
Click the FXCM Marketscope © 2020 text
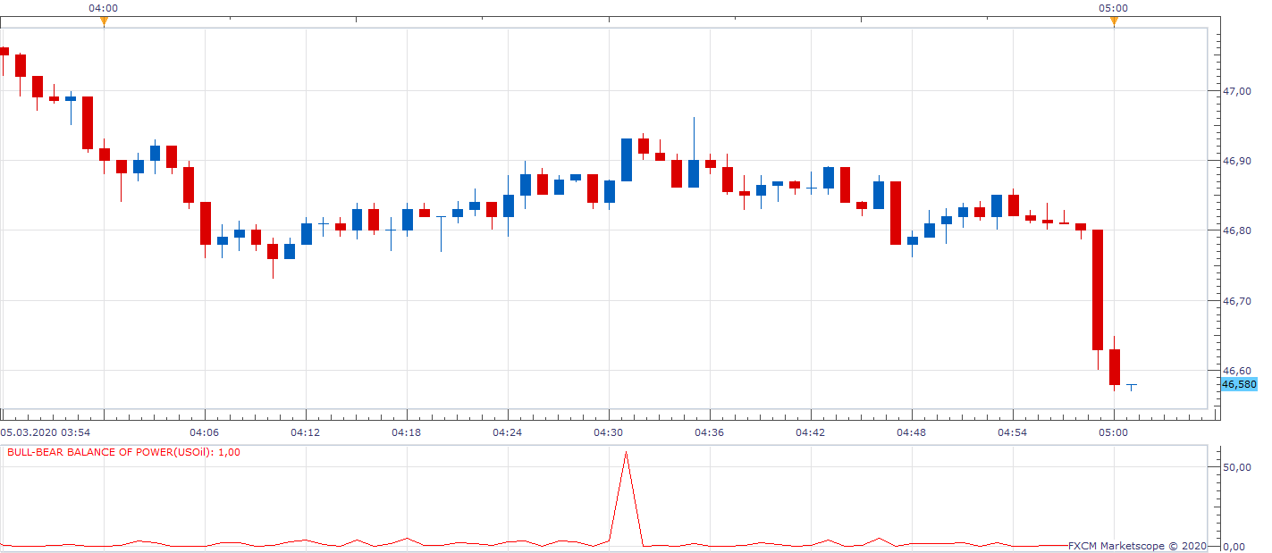pos(1138,546)
